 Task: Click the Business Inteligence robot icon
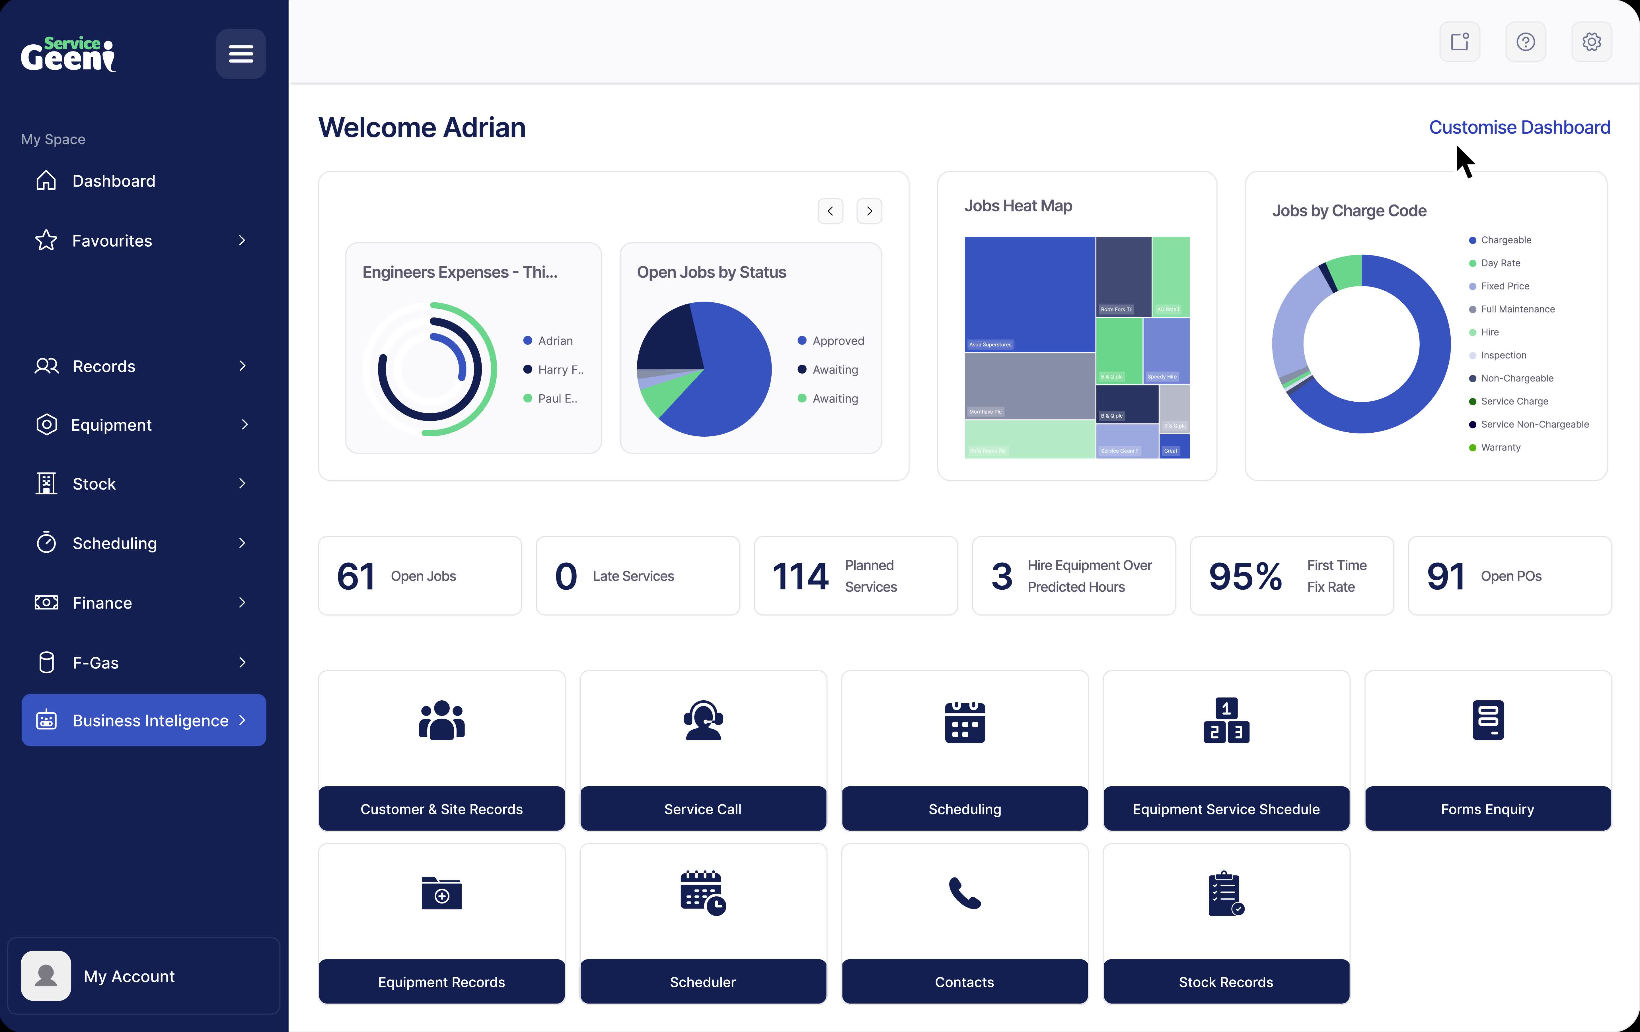coord(46,720)
